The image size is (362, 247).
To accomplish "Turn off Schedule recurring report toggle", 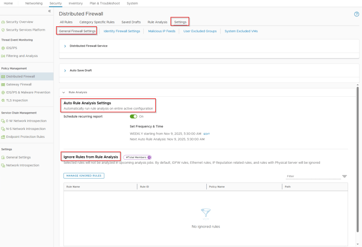I will point(133,117).
